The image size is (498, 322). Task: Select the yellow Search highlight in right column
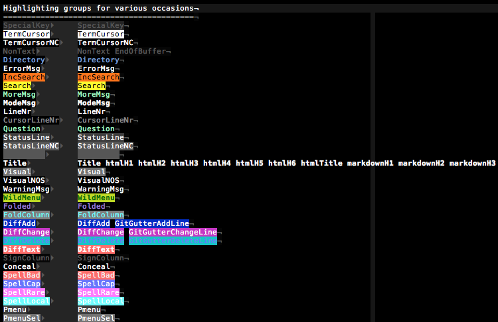[92, 86]
